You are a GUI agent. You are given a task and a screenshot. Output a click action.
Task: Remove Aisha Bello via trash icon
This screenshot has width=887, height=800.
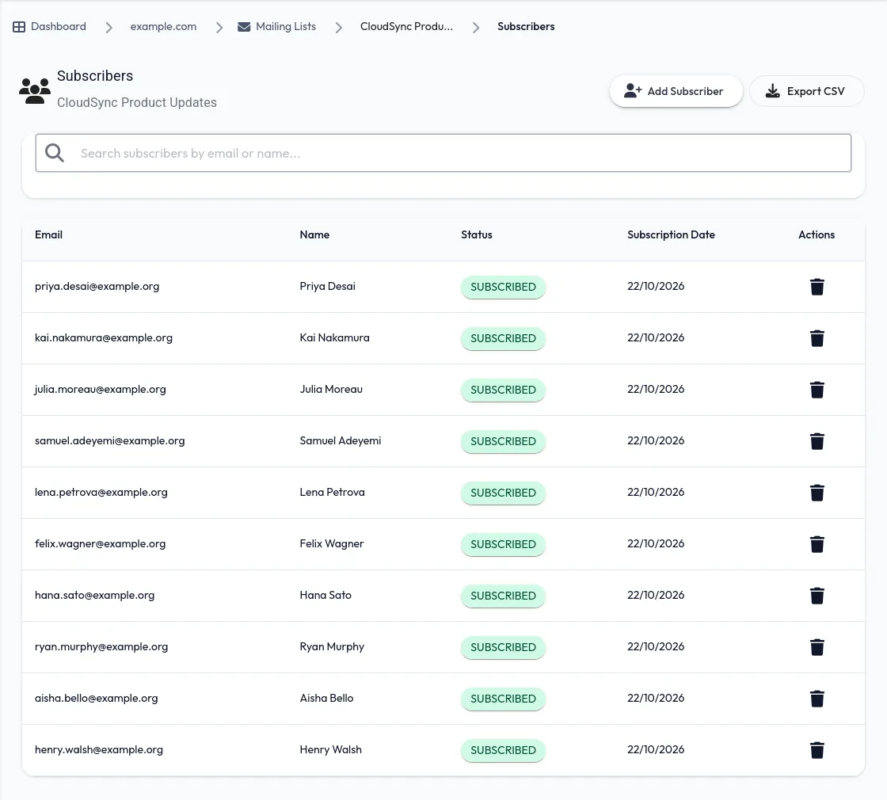pos(817,699)
